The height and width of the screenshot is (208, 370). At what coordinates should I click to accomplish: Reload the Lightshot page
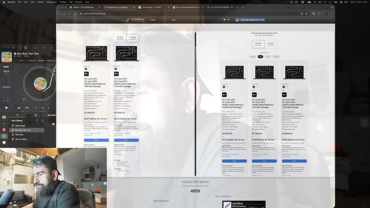tap(70, 14)
